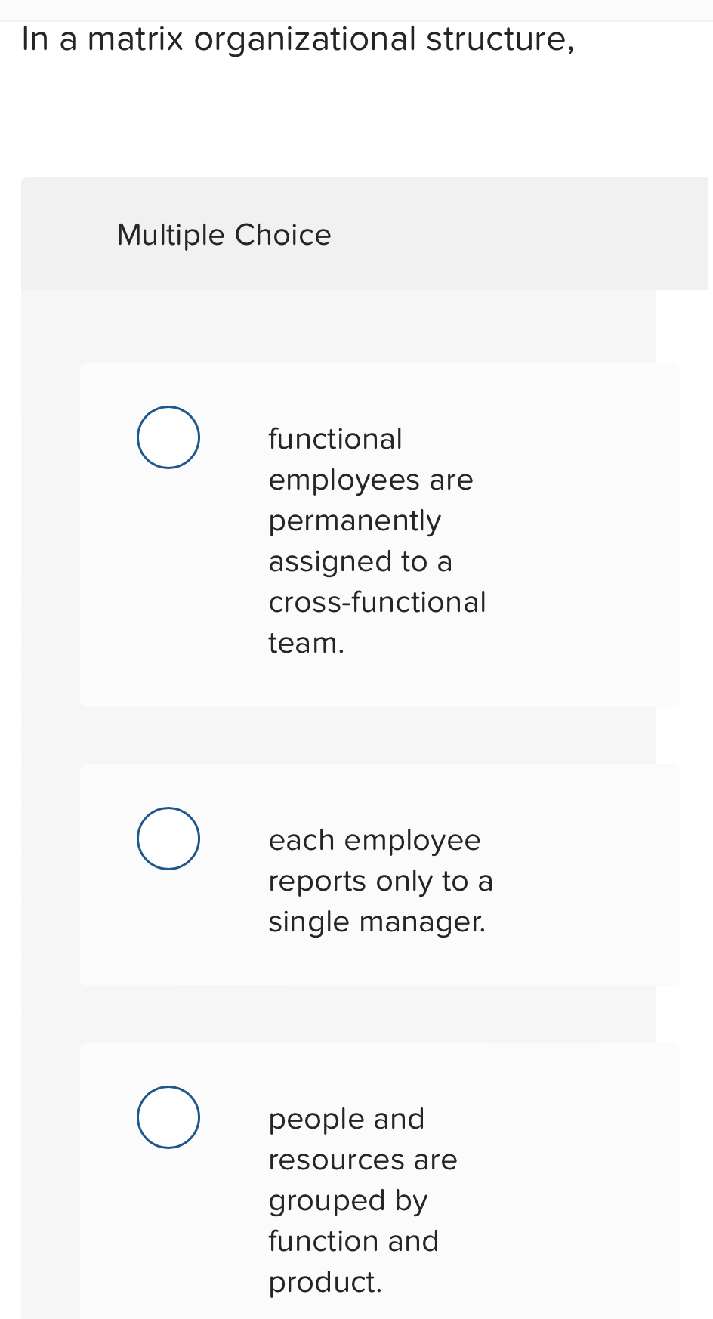This screenshot has width=713, height=1319.
Task: Select the radio button beside "each employee reports only to a single manager"
Action: click(x=168, y=838)
